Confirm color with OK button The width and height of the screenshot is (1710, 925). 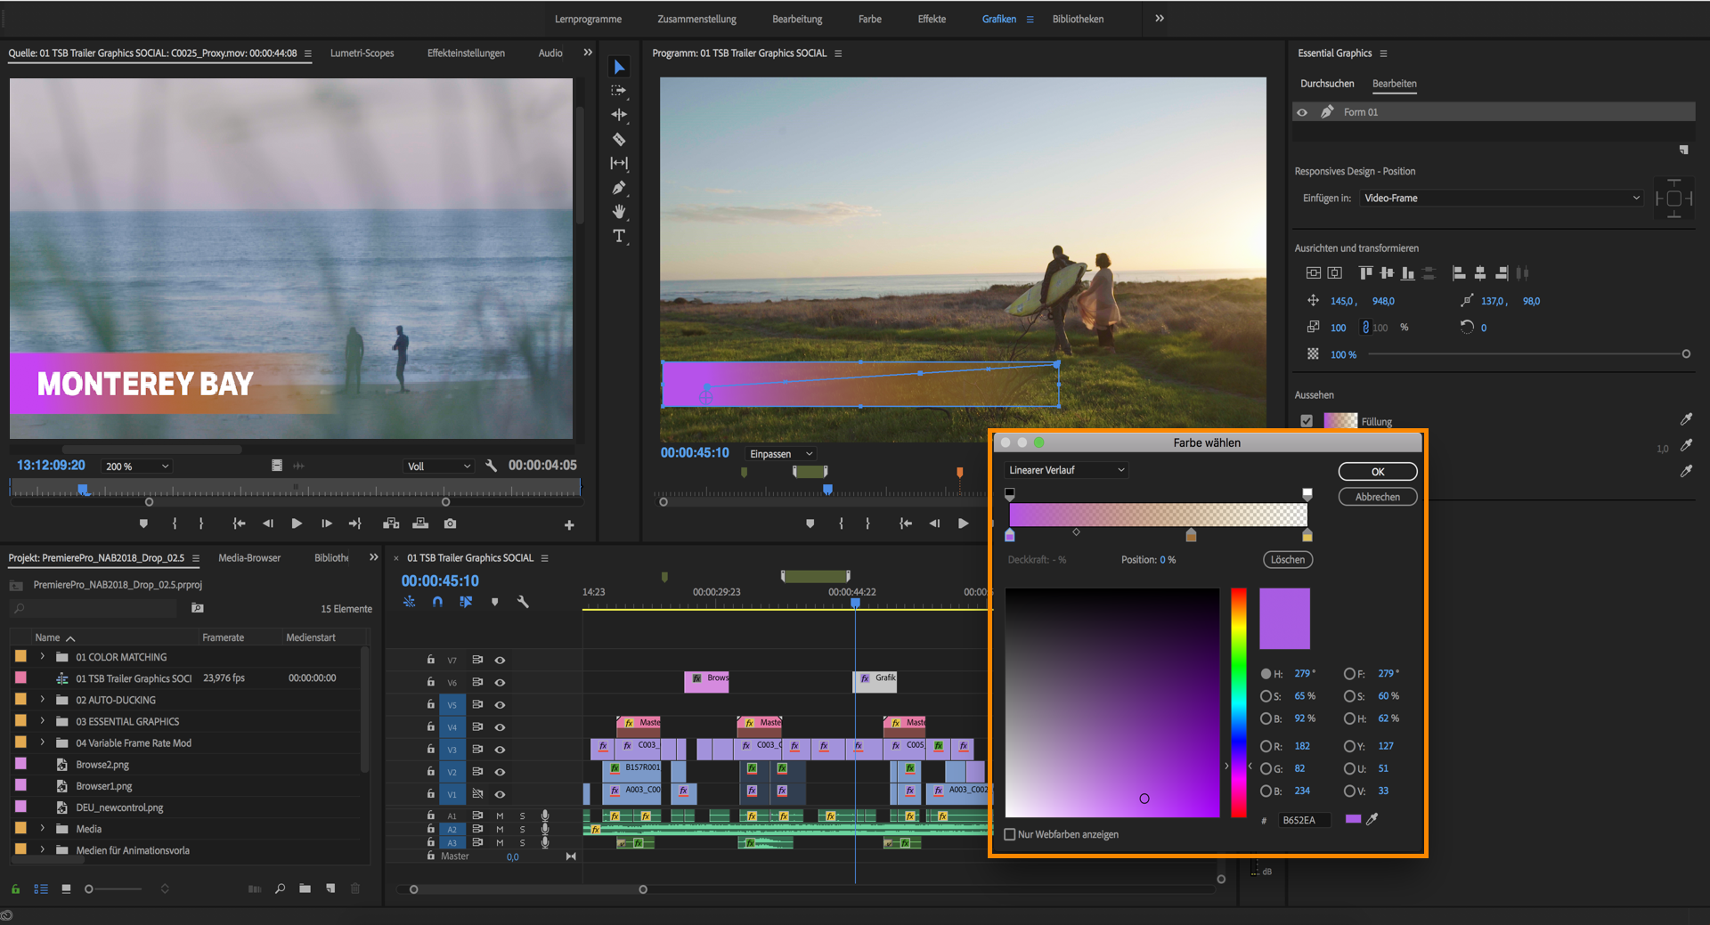[1377, 472]
